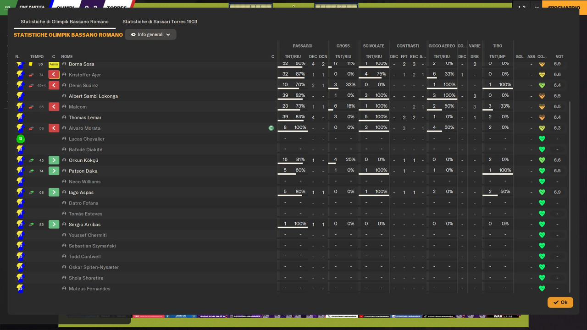This screenshot has height=330, width=587.
Task: Open the player link Bafodé Diakité
Action: 85,150
